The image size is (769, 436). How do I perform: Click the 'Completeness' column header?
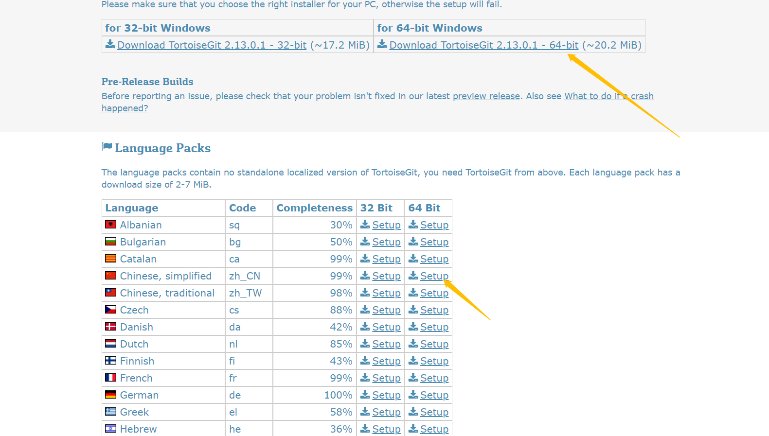point(315,208)
